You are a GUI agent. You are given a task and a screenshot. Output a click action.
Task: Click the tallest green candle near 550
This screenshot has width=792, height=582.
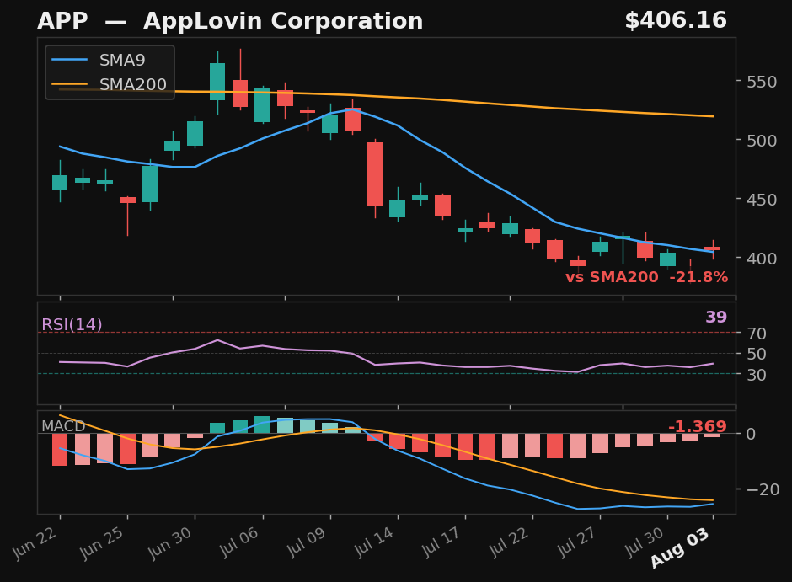coord(217,82)
